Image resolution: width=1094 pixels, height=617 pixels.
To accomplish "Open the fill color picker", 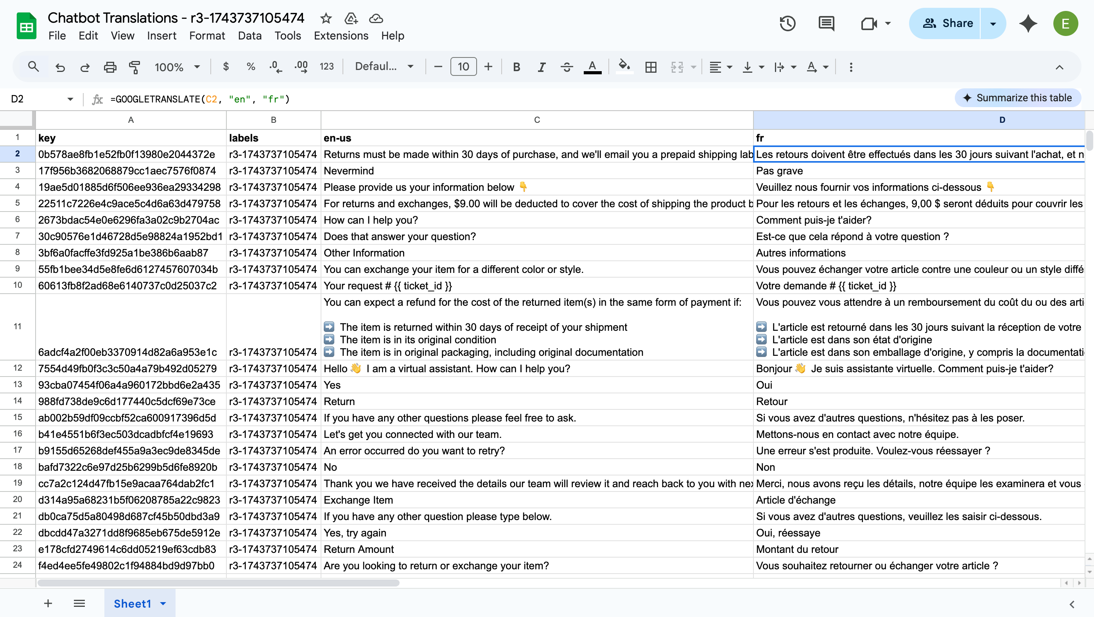I will pyautogui.click(x=624, y=67).
